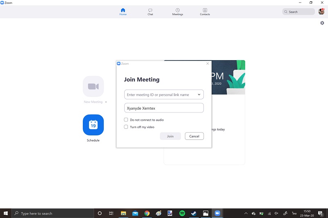Show hidden system tray icons
This screenshot has width=328, height=218.
(x=246, y=213)
